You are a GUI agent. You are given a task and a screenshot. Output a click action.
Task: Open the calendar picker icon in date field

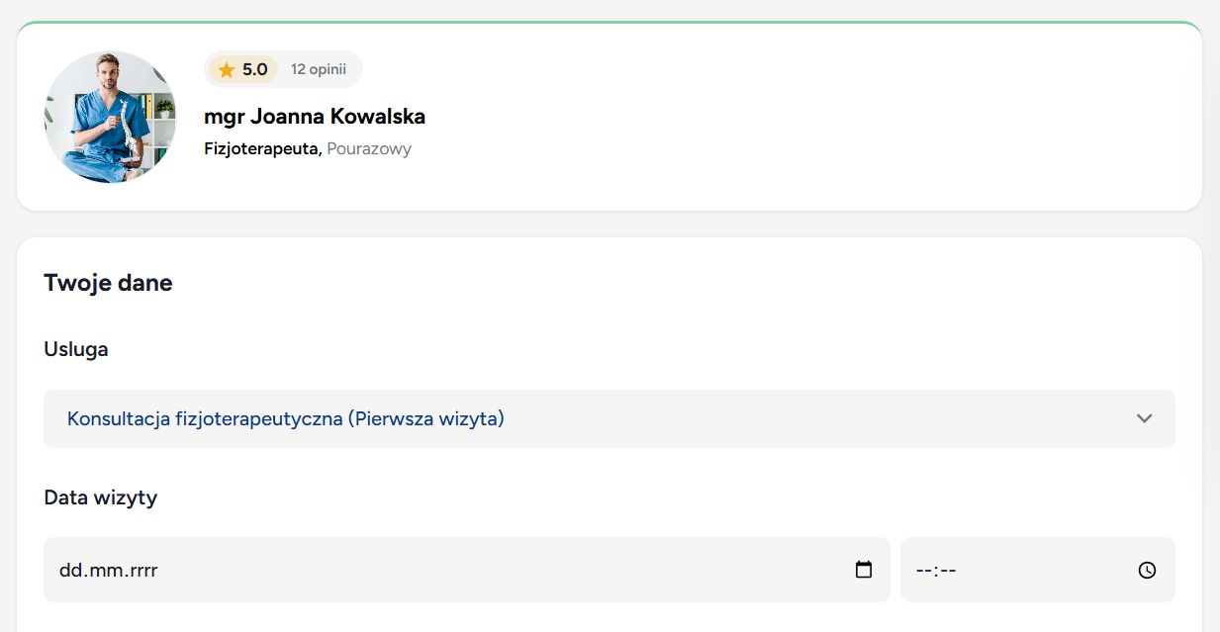[x=864, y=570]
